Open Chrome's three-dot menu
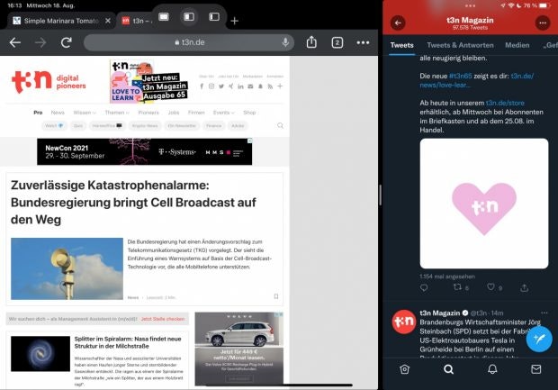Image resolution: width=558 pixels, height=390 pixels. (x=363, y=42)
